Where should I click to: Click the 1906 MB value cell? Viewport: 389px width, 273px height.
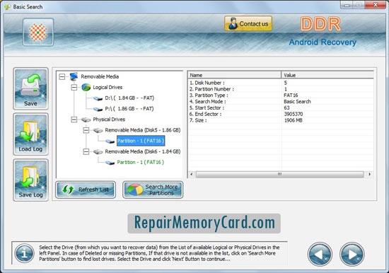[294, 120]
